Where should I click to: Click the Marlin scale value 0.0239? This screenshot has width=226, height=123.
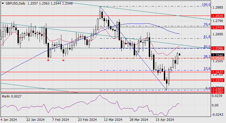(x=217, y=96)
